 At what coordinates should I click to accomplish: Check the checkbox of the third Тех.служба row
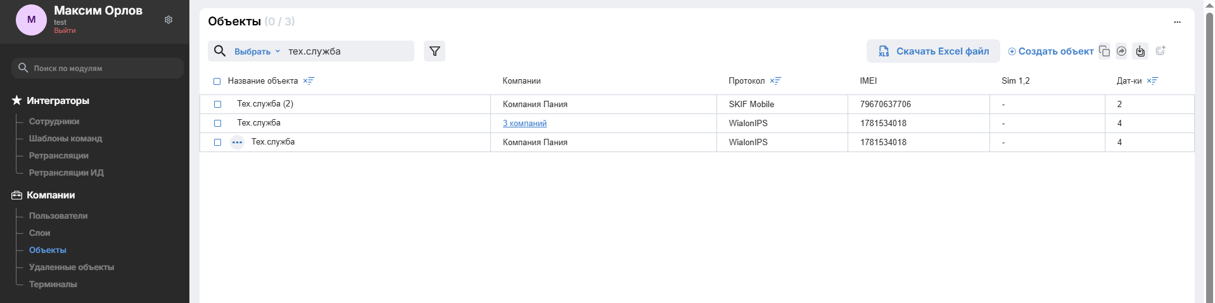coord(217,142)
